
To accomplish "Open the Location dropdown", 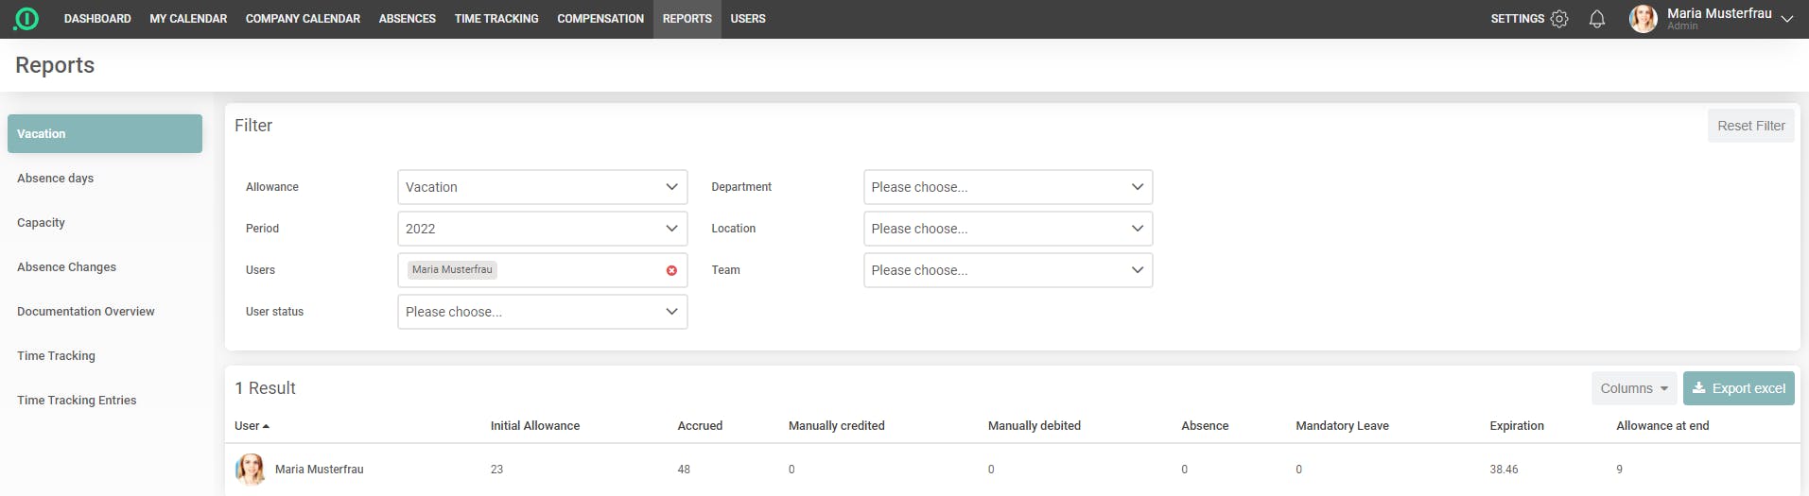I will [1007, 229].
